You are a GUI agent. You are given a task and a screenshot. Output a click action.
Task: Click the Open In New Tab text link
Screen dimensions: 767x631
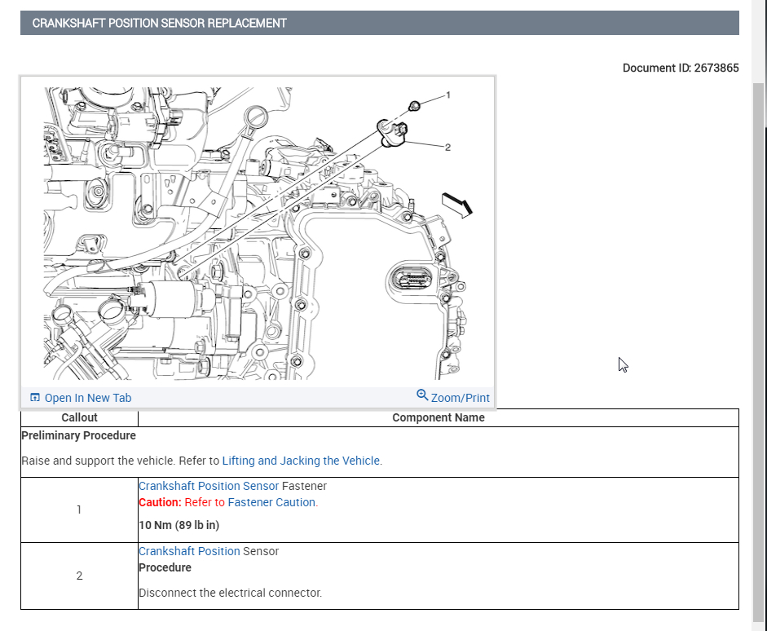tap(88, 398)
